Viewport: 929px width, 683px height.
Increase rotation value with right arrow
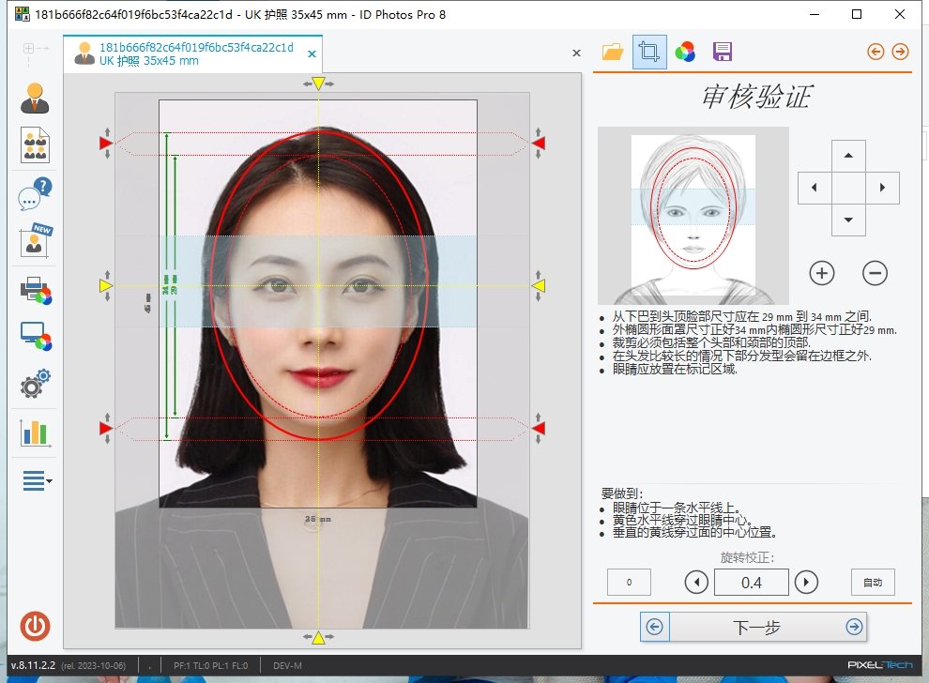(806, 583)
